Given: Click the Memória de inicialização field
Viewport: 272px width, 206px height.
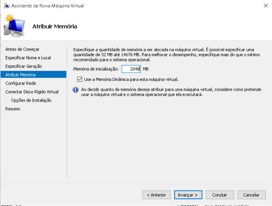Looking at the screenshot, I should [131, 69].
